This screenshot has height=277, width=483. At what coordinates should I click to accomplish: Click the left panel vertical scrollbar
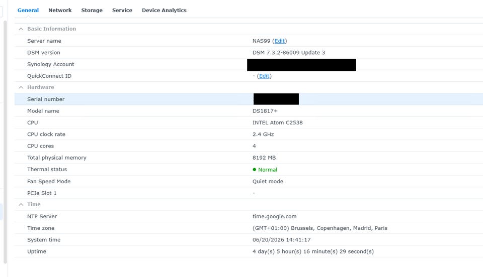pos(5,142)
